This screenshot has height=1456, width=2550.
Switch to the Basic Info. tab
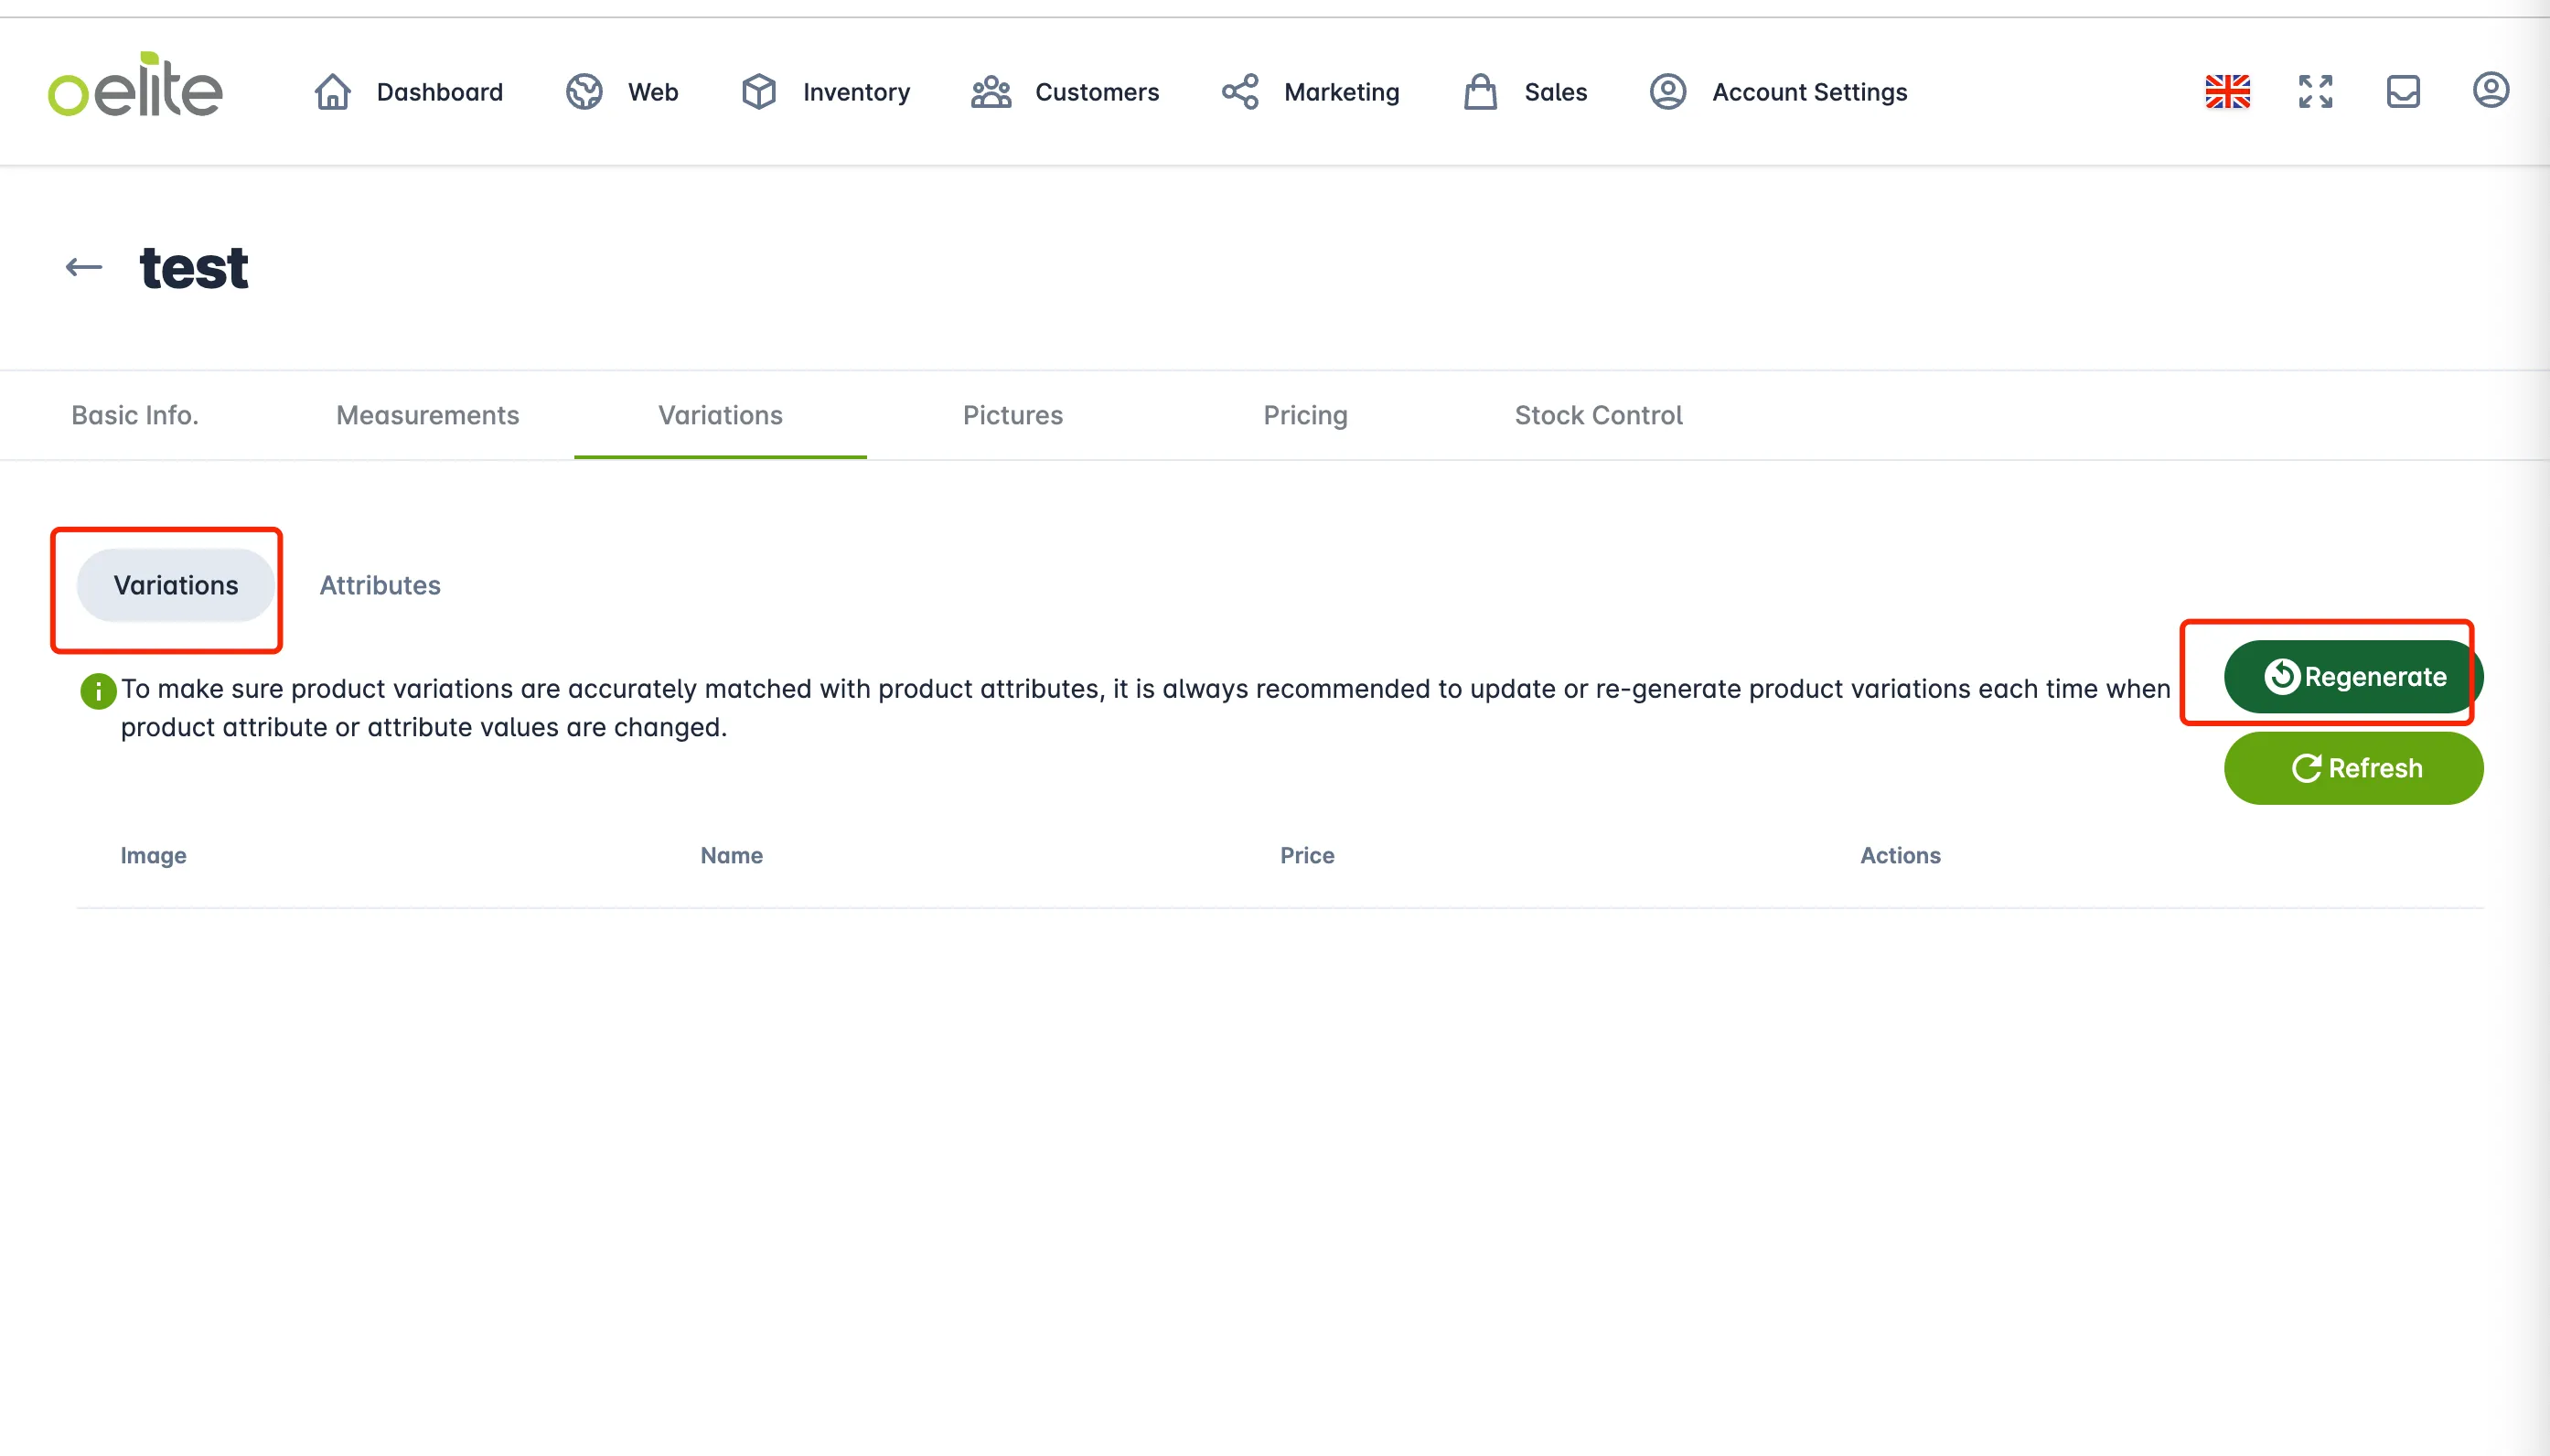(135, 415)
